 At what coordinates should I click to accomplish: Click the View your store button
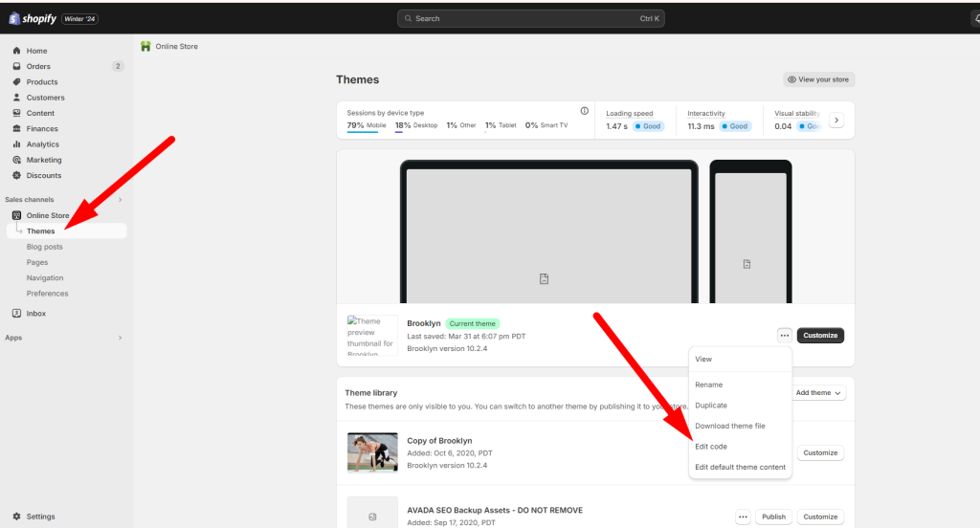[819, 79]
